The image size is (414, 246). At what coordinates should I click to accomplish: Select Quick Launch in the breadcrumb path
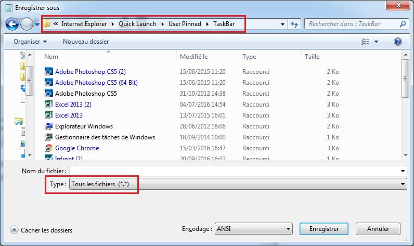click(x=137, y=24)
